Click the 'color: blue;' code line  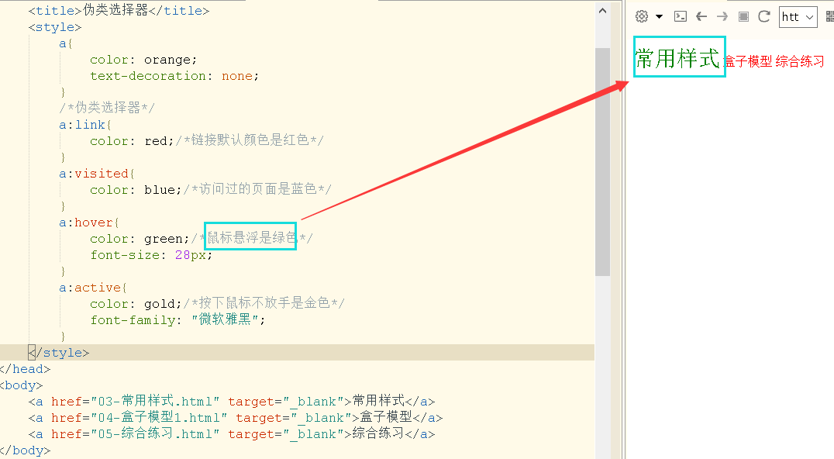(x=136, y=190)
